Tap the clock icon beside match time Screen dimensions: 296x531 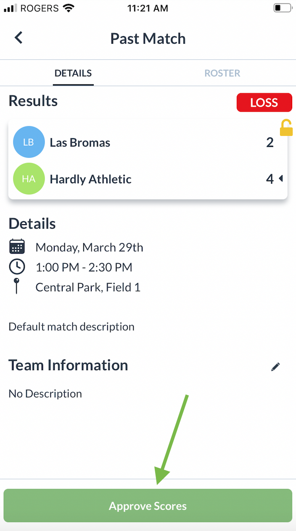(x=17, y=267)
